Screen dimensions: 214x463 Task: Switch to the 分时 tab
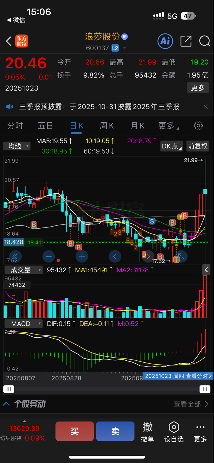click(15, 126)
